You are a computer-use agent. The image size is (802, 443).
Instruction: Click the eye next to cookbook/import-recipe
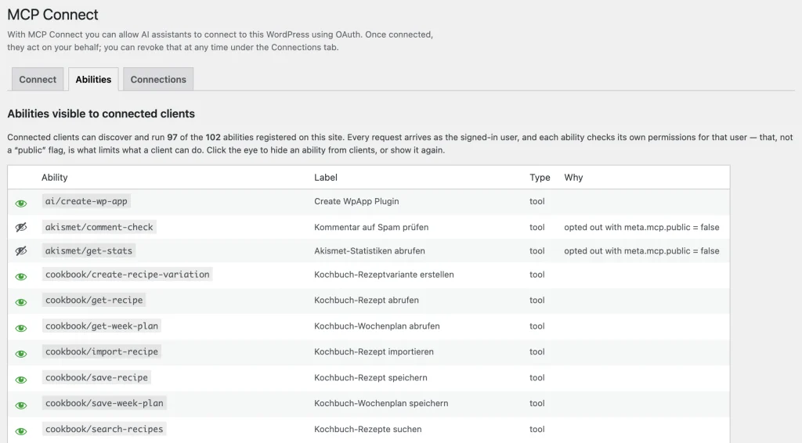coord(21,354)
